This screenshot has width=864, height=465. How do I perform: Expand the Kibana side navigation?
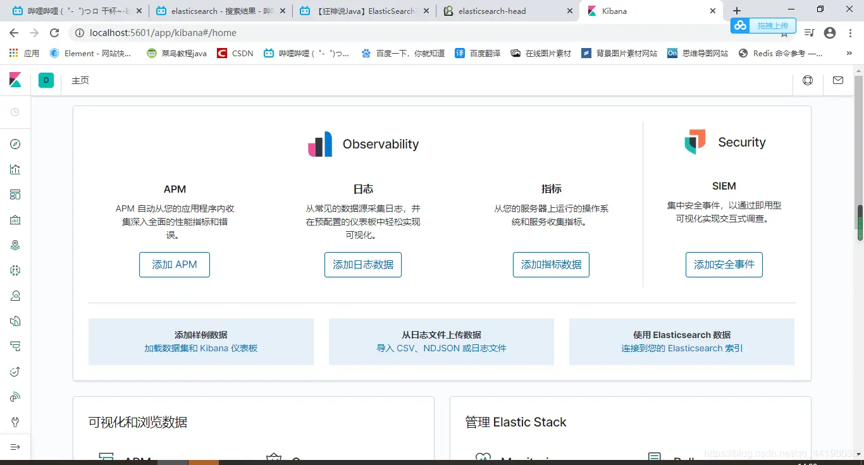(x=15, y=447)
